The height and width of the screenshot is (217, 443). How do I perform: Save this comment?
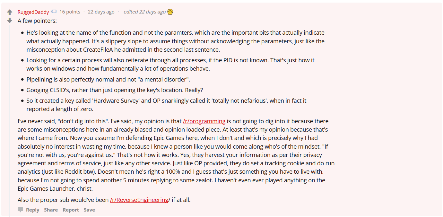pyautogui.click(x=89, y=210)
